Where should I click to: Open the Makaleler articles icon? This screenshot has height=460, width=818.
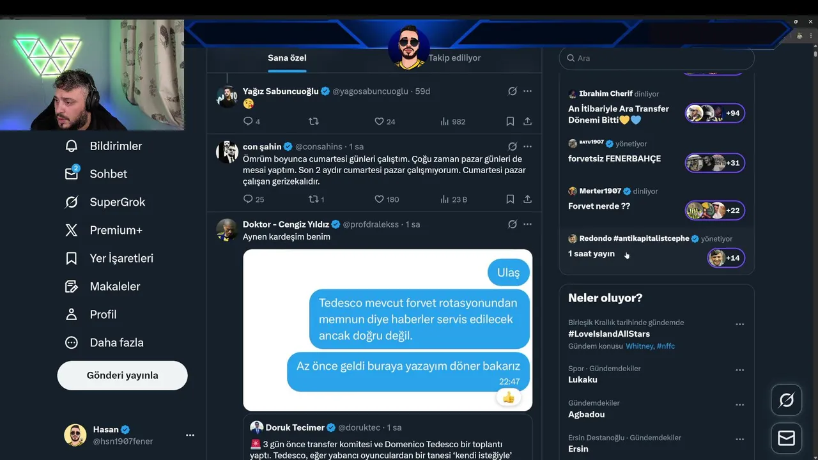pos(72,286)
